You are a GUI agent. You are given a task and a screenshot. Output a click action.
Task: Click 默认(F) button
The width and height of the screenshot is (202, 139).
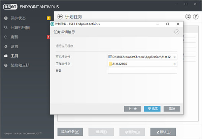[163, 132]
